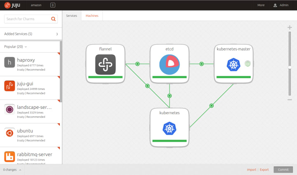Click relation marker between etcd and kubernetes
Image resolution: width=297 pixels, height=175 pixels.
pos(170,96)
